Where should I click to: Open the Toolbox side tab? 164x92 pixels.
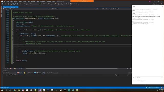point(1,16)
